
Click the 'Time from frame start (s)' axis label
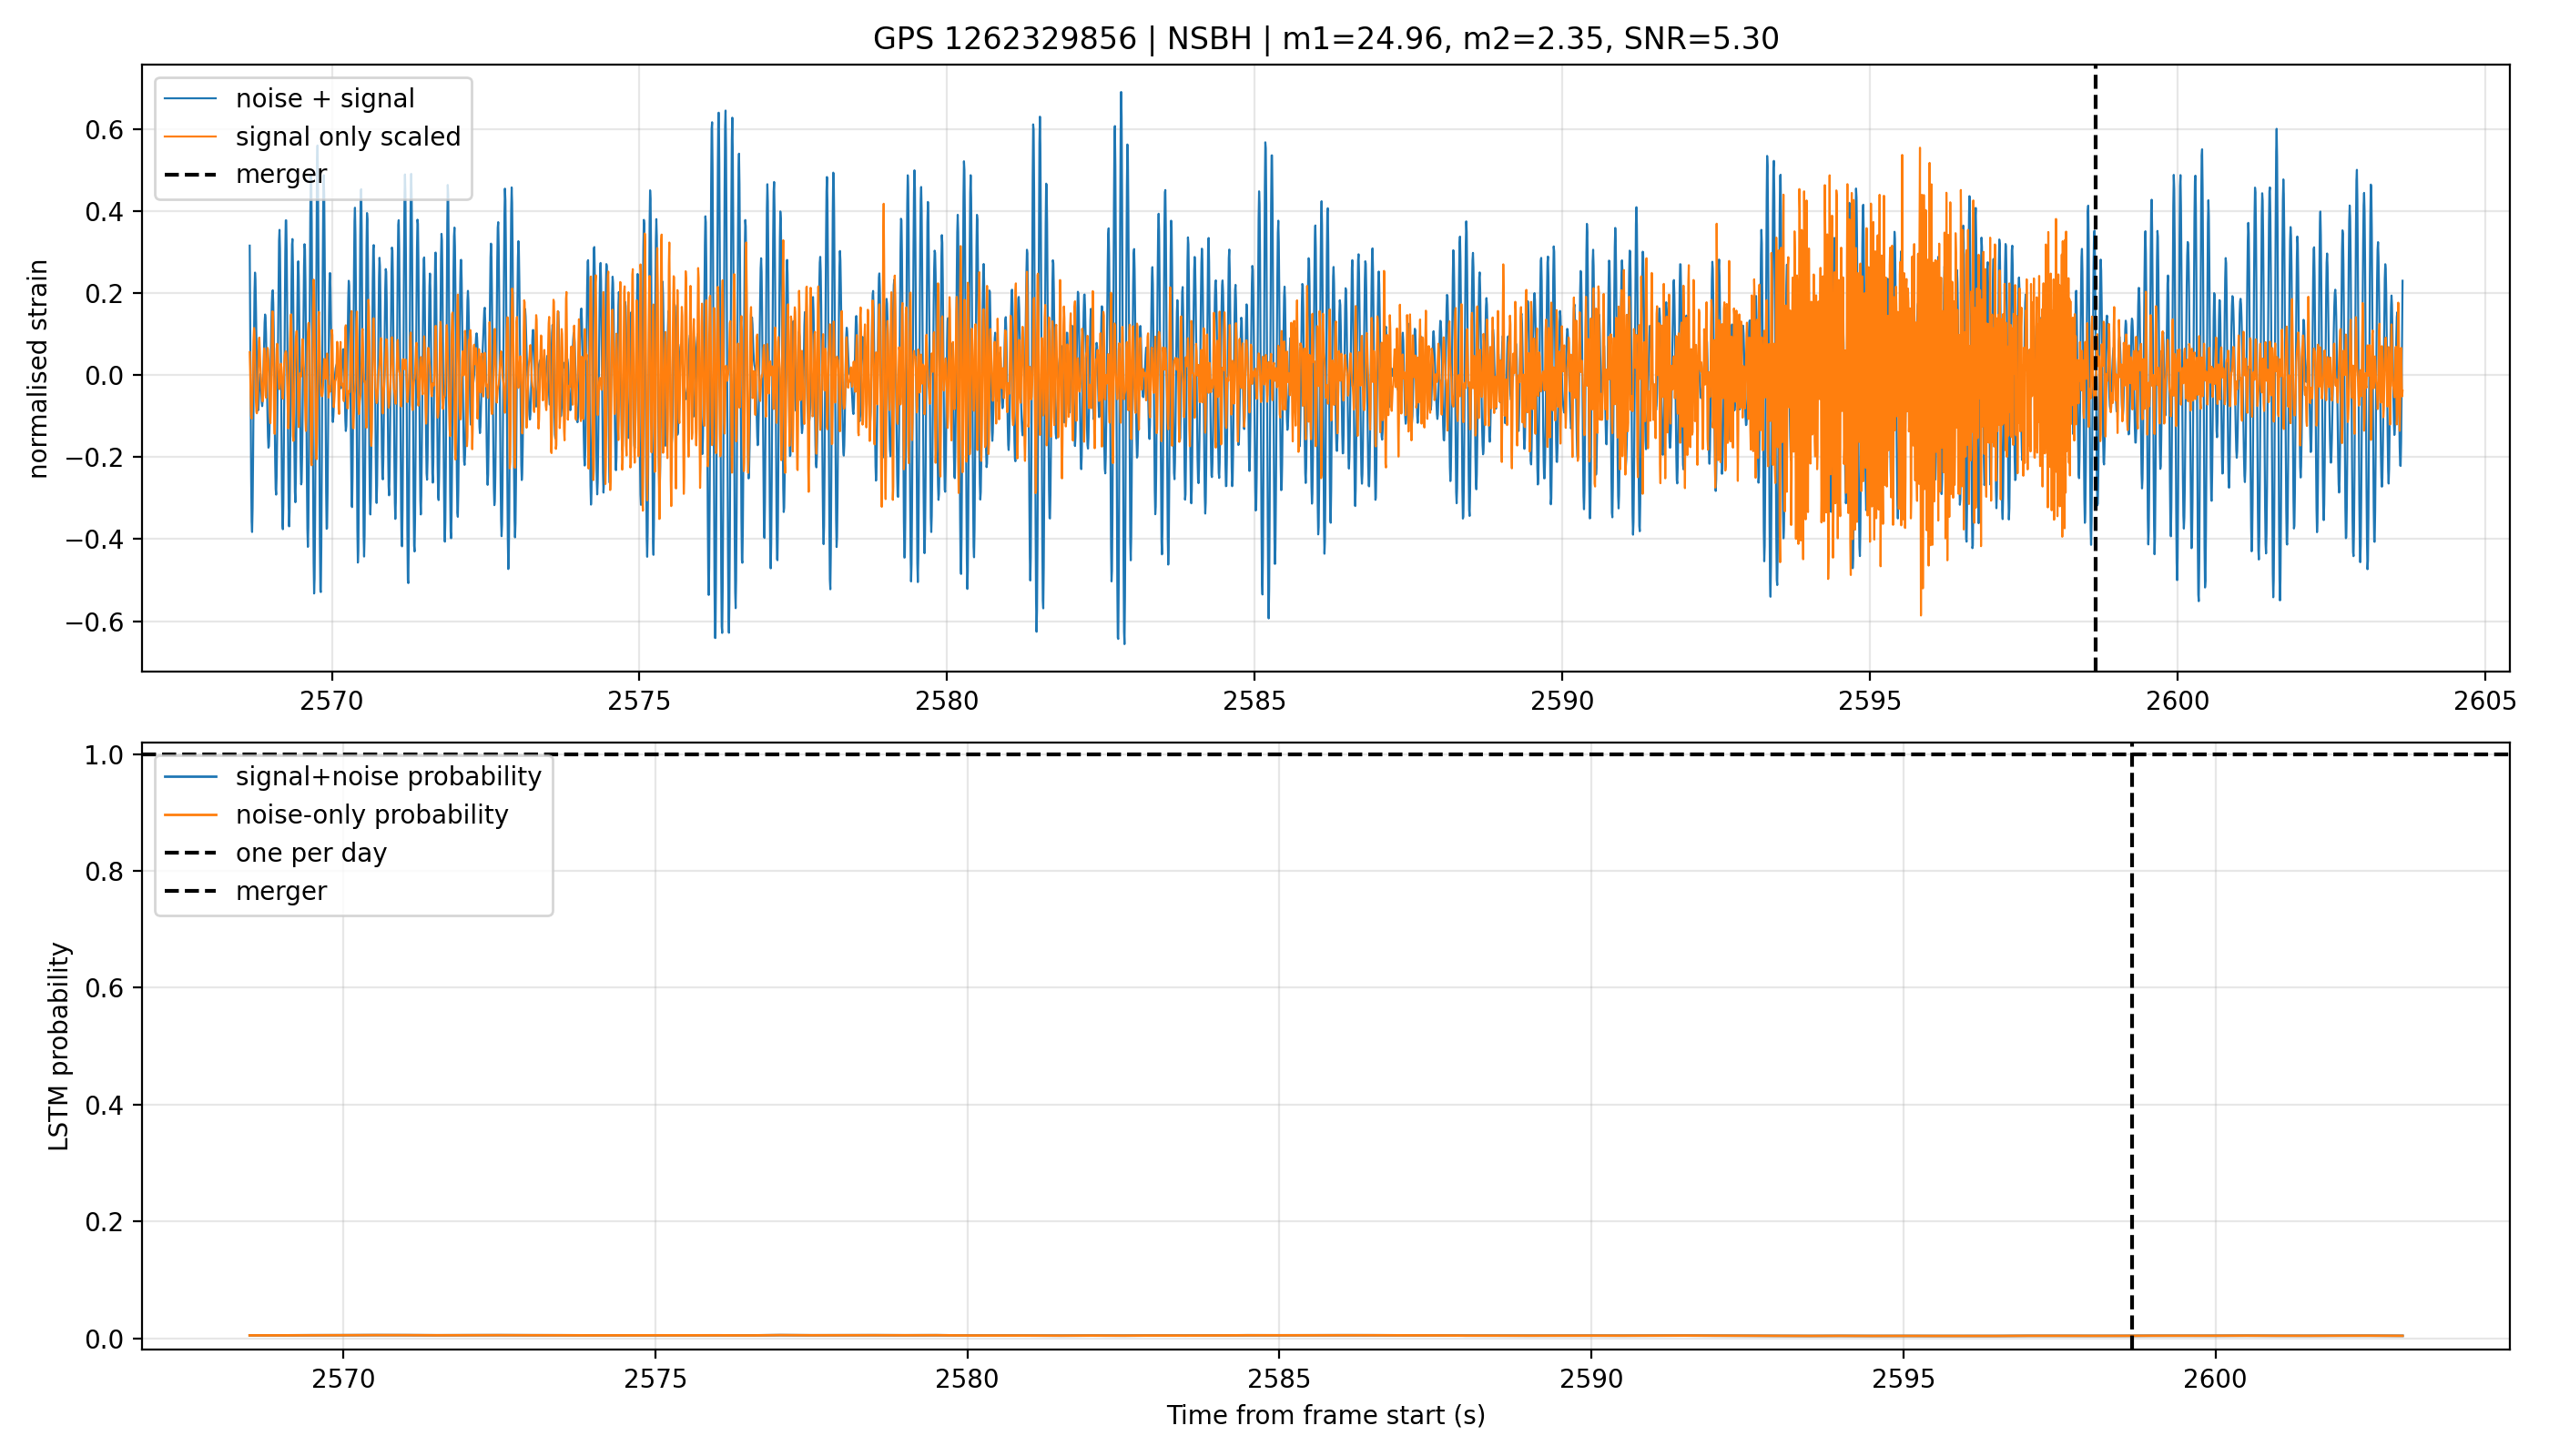(1325, 1416)
